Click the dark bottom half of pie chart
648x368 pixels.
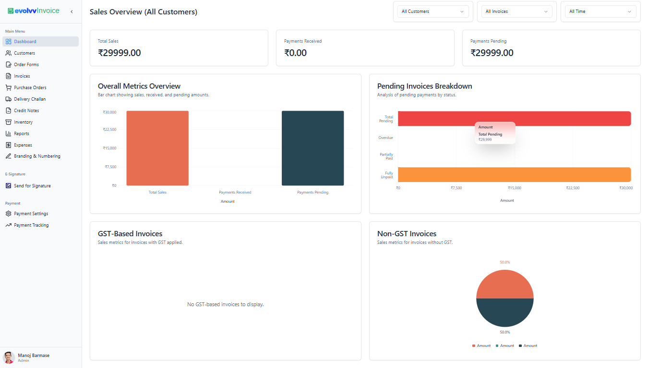coord(505,312)
